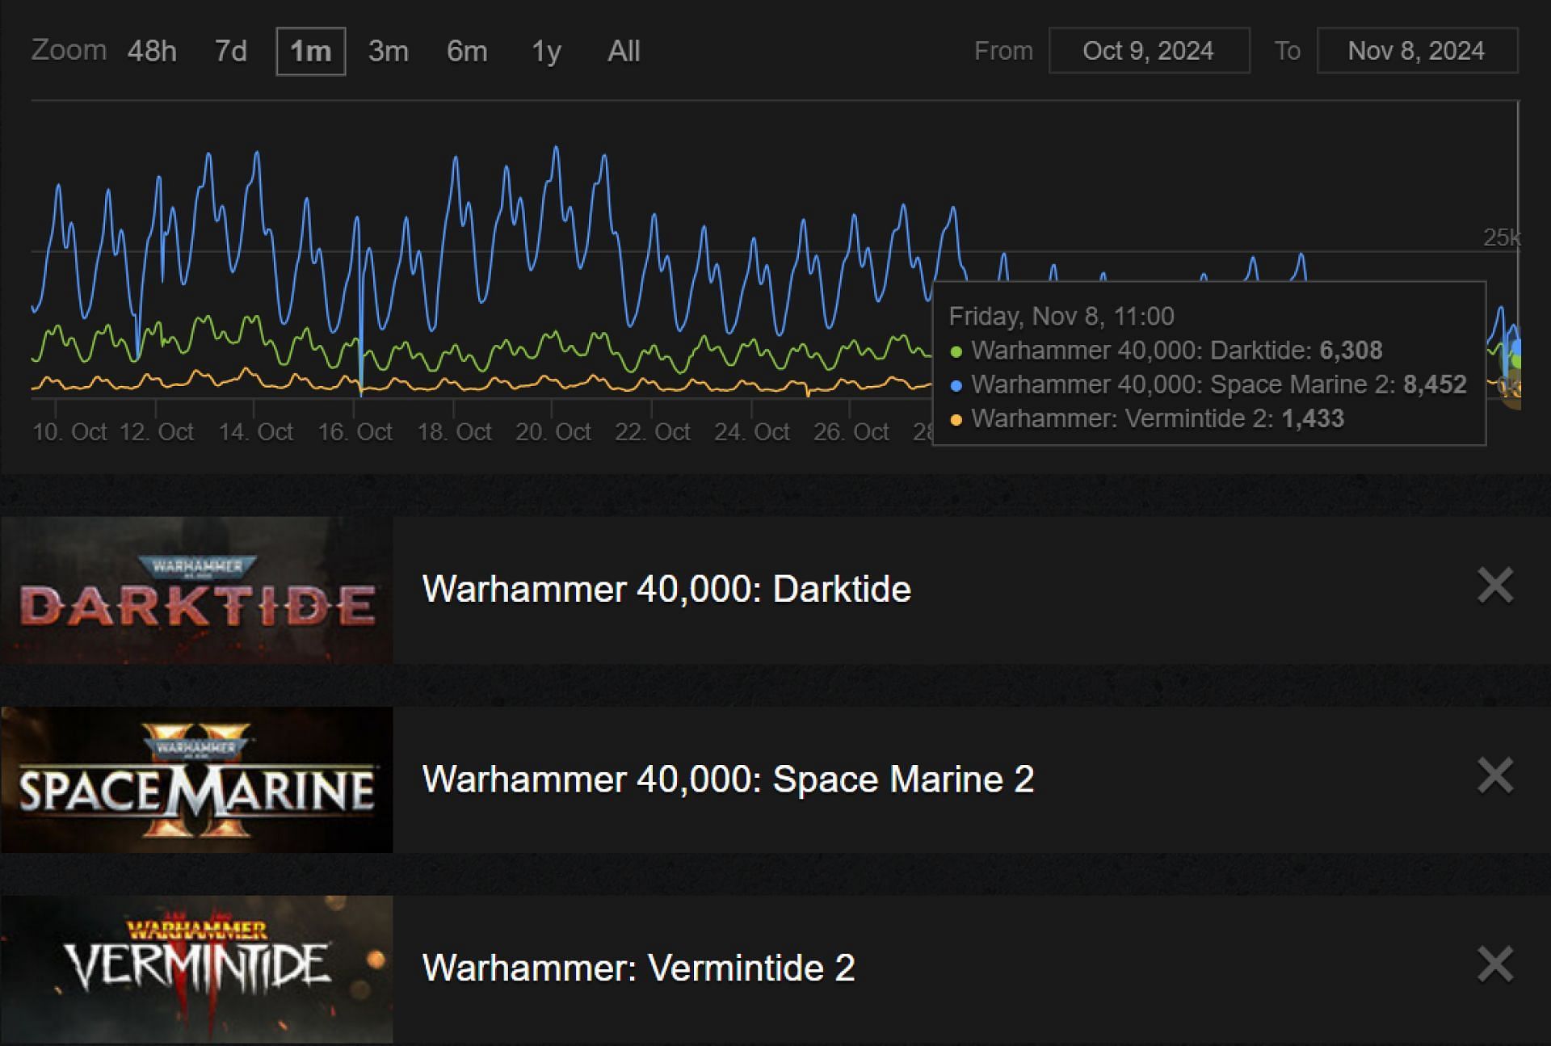
Task: Switch chart zoom to 3m
Action: click(389, 51)
